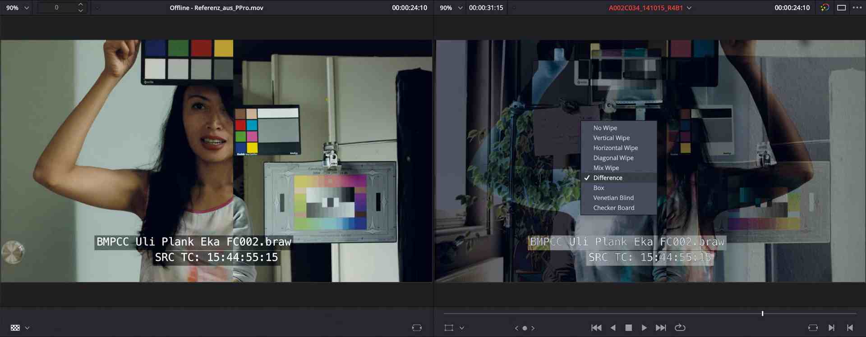Decrease the offset value with down stepper
Image resolution: width=866 pixels, height=337 pixels.
(x=80, y=10)
